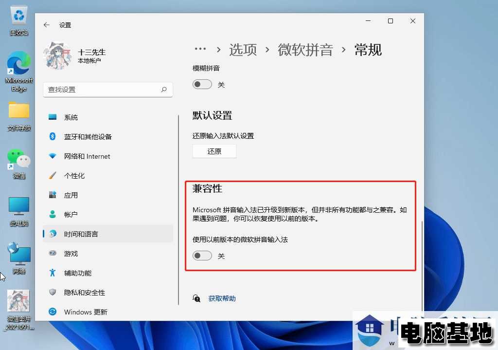Click the Bluetooth icon in sidebar
Image resolution: width=498 pixels, height=350 pixels.
click(53, 136)
